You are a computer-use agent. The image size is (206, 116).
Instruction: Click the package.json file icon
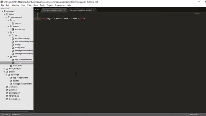[7, 93]
